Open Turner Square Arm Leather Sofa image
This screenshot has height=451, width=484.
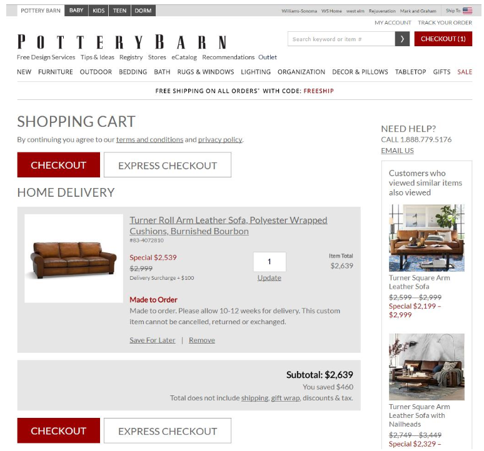[426, 237]
